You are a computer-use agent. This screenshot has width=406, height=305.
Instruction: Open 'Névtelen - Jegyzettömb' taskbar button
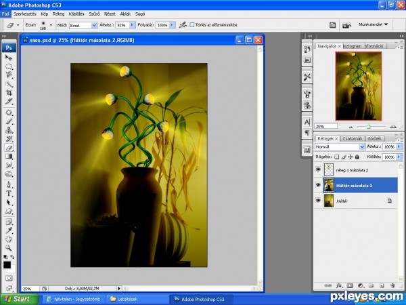74,299
